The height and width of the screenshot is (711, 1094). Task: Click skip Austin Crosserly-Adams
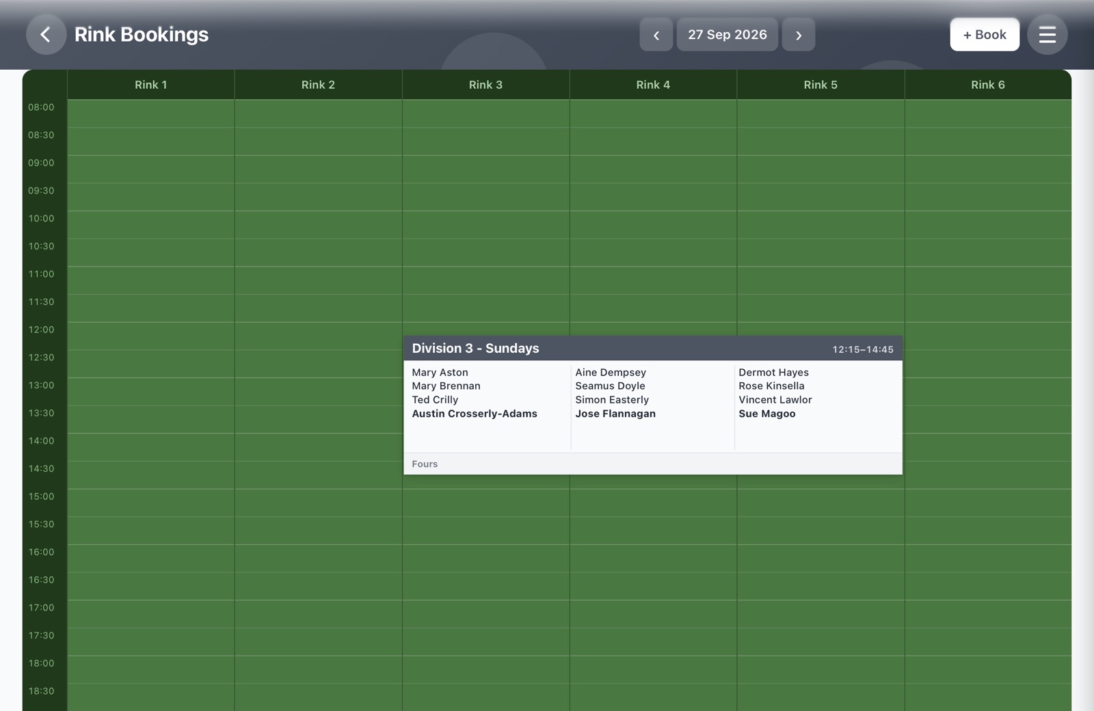pyautogui.click(x=475, y=414)
